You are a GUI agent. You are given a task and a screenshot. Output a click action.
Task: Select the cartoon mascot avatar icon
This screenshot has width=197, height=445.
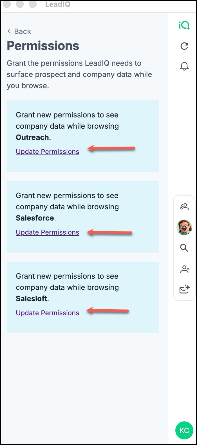(184, 227)
